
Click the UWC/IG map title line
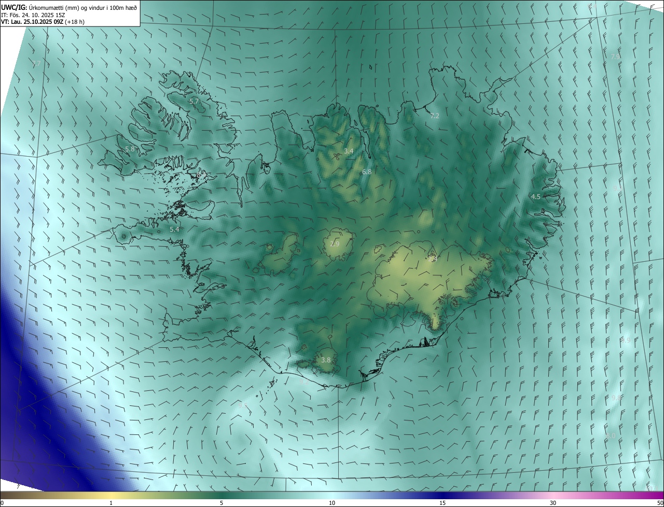pos(70,7)
